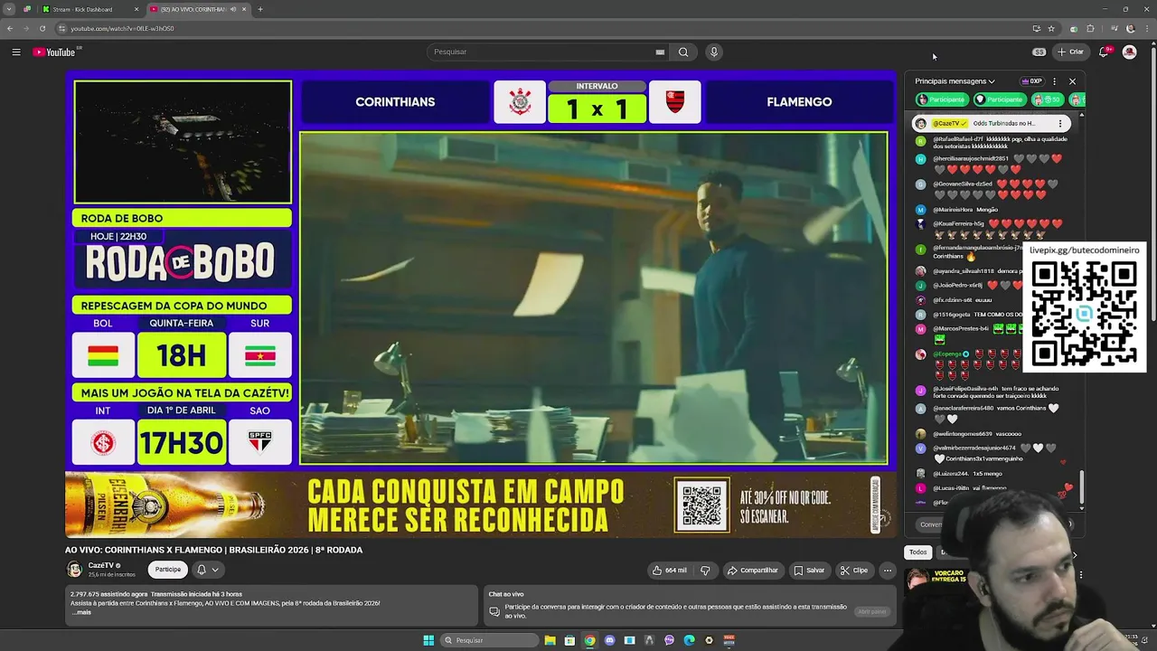The height and width of the screenshot is (651, 1157).
Task: Open the chat options three-dot menu
Action: [1054, 81]
